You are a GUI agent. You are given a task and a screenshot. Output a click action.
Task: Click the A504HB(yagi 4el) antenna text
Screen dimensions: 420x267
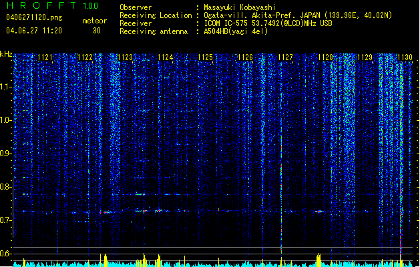coord(236,31)
